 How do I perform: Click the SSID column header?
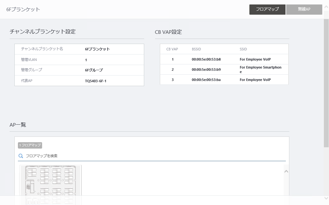243,49
